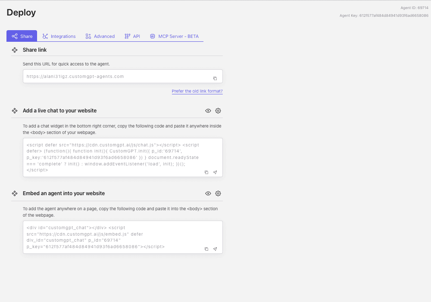Screen dimensions: 431x302
Task: Switch to the Integrations tab
Action: click(x=59, y=36)
